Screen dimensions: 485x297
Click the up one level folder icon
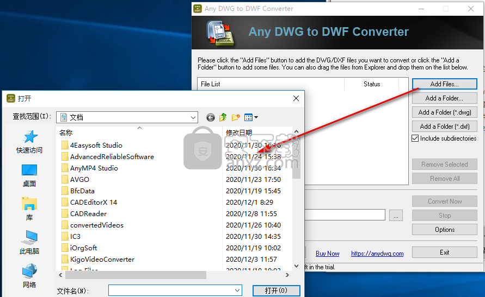click(223, 117)
